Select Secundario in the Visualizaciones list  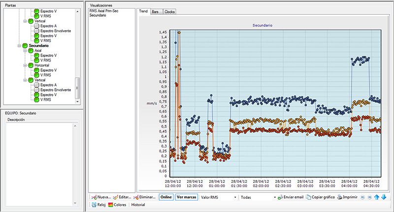98,15
